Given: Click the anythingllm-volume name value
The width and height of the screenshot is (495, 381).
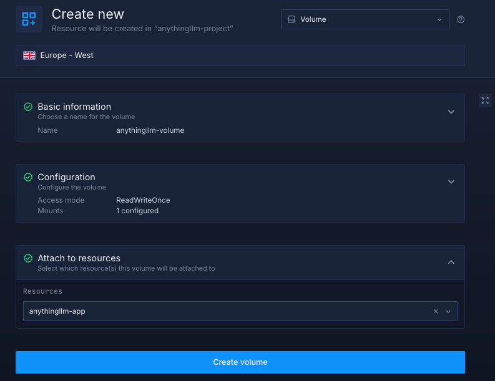Looking at the screenshot, I should point(150,130).
